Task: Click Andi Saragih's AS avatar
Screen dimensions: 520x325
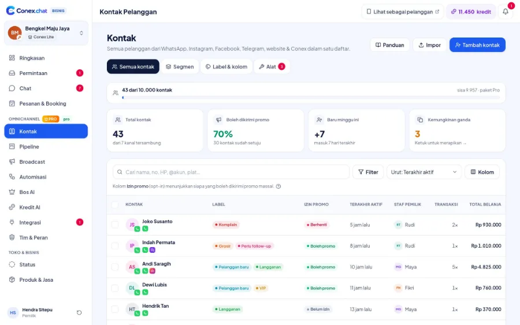Action: pyautogui.click(x=132, y=267)
